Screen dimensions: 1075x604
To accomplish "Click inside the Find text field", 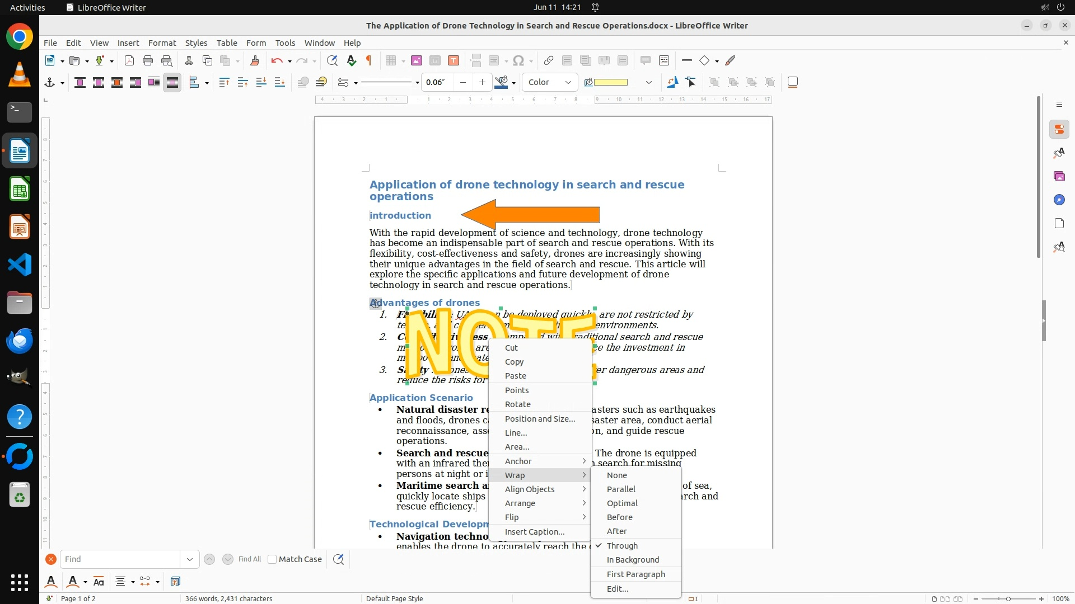I will [x=119, y=559].
